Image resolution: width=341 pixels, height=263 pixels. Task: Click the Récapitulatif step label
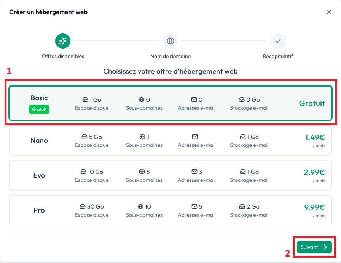tap(278, 56)
